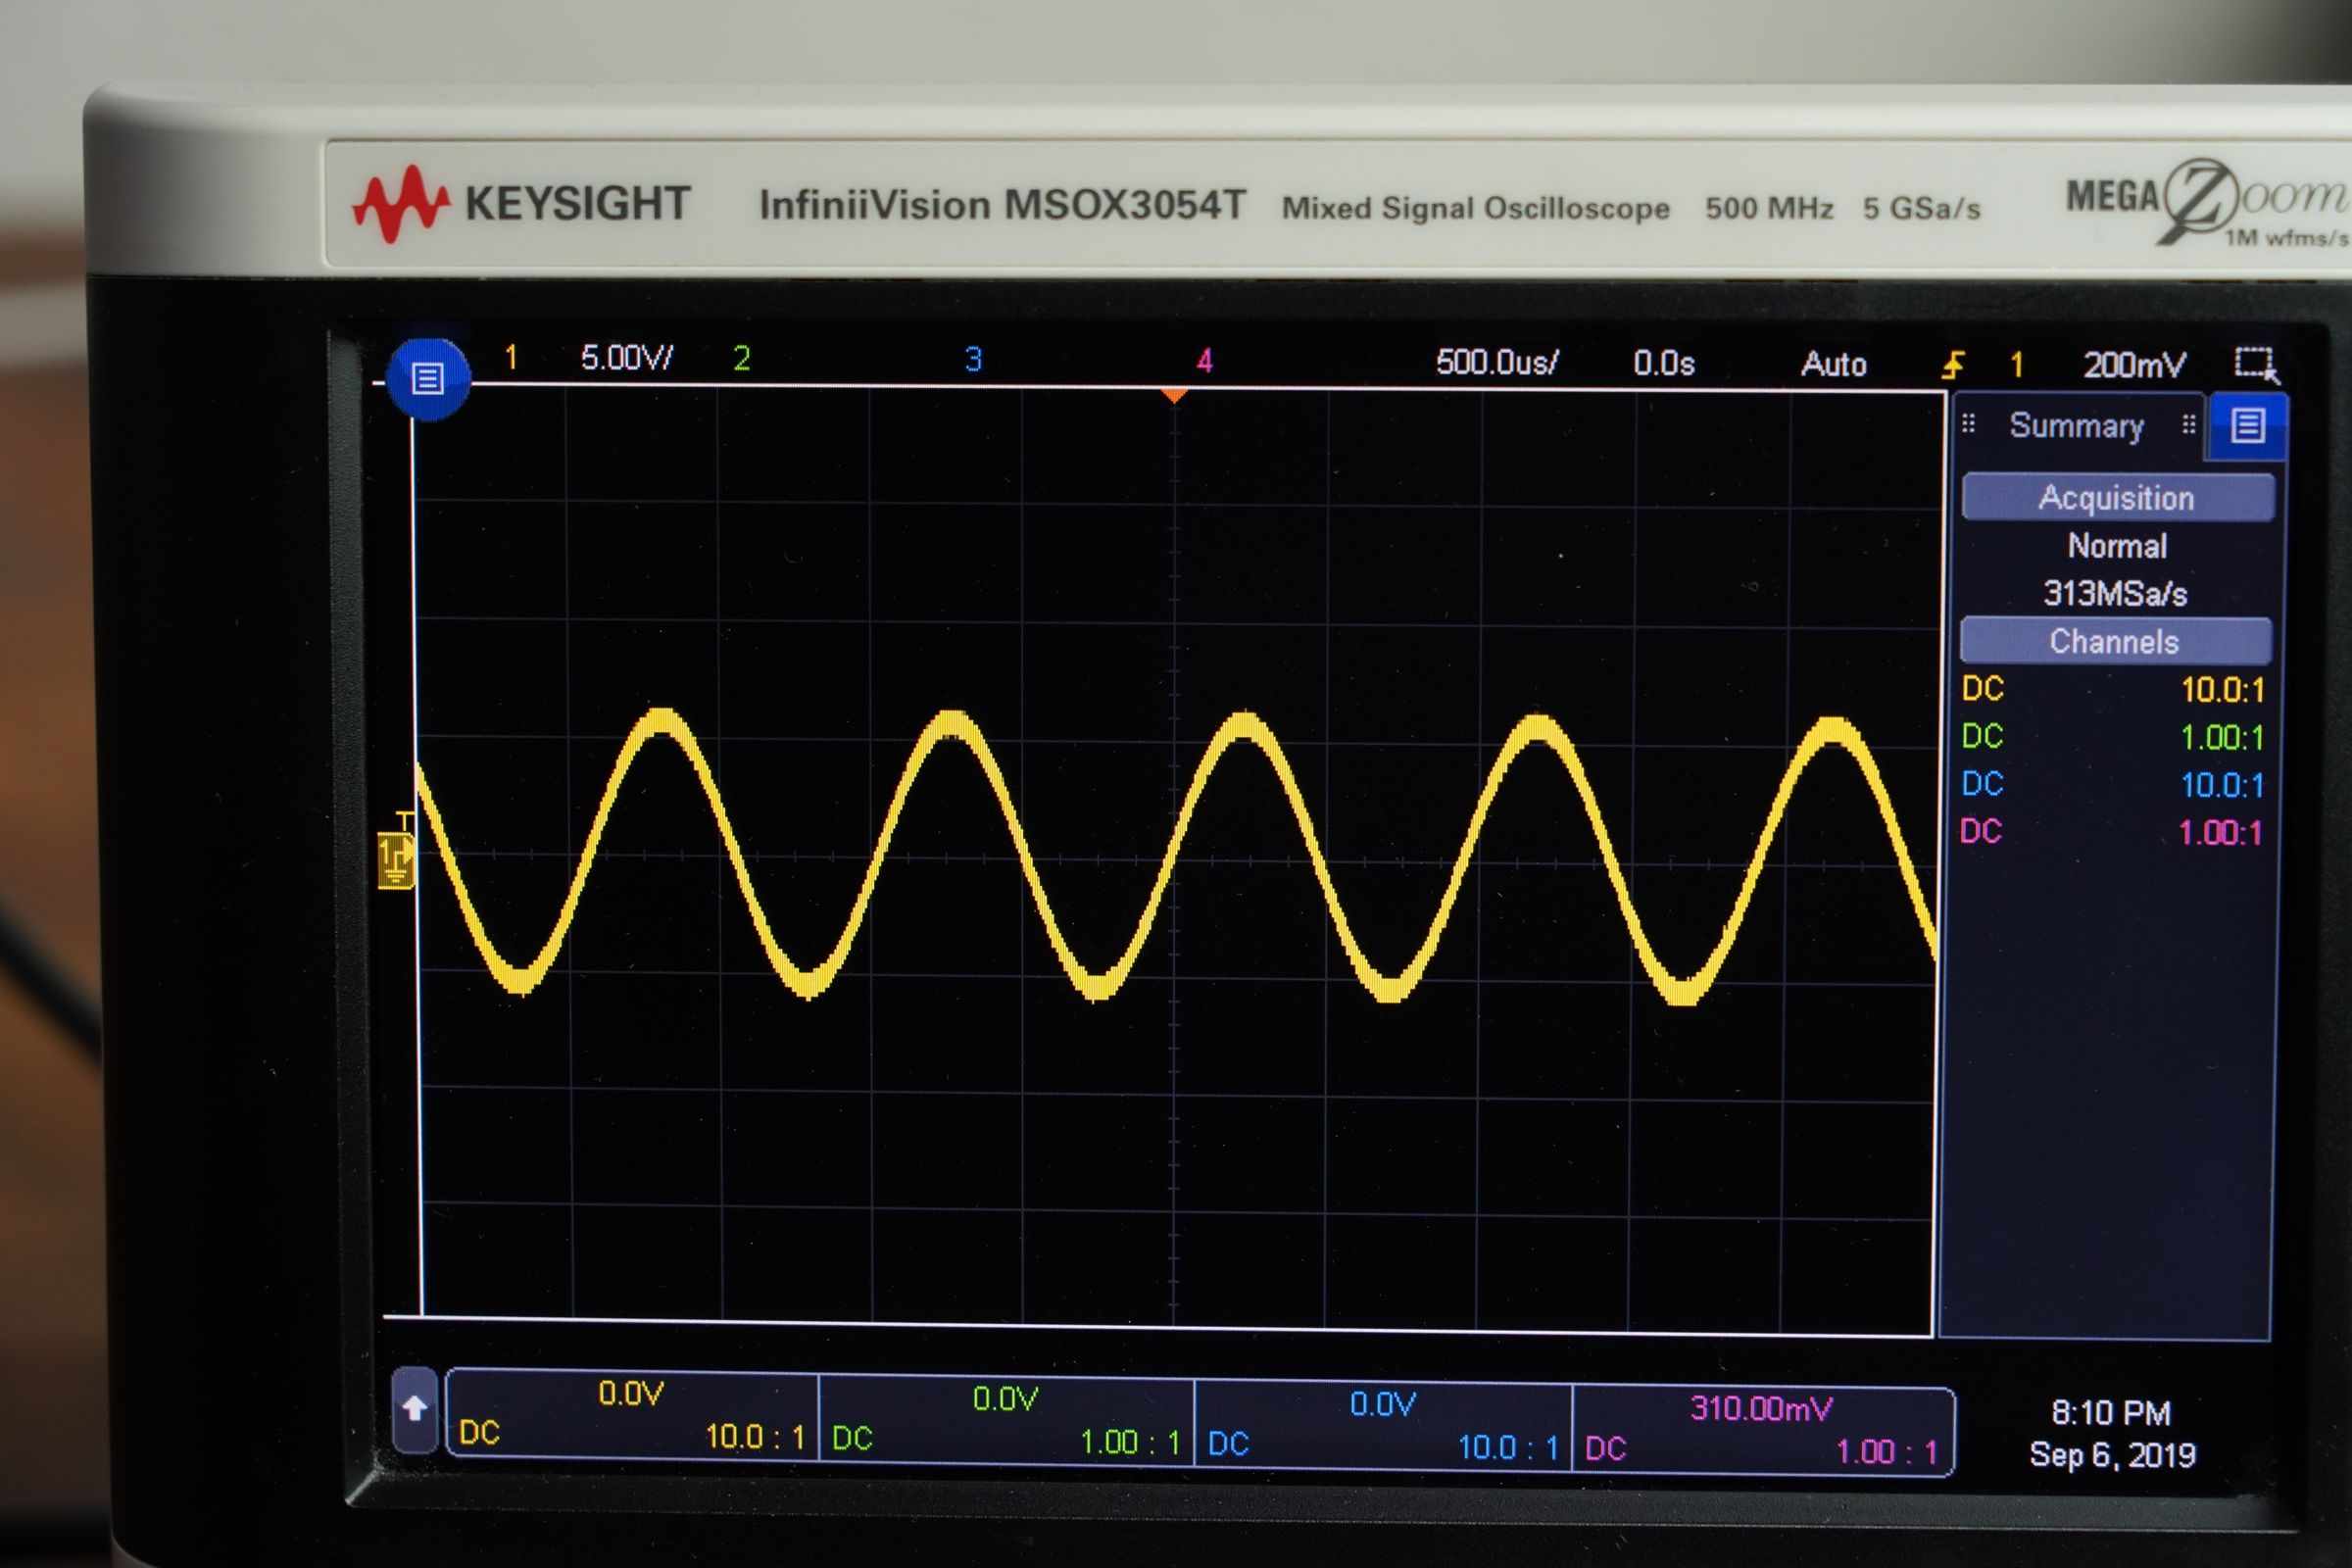Viewport: 2352px width, 1568px height.
Task: Expand the Acquisition section in Summary
Action: (2115, 497)
